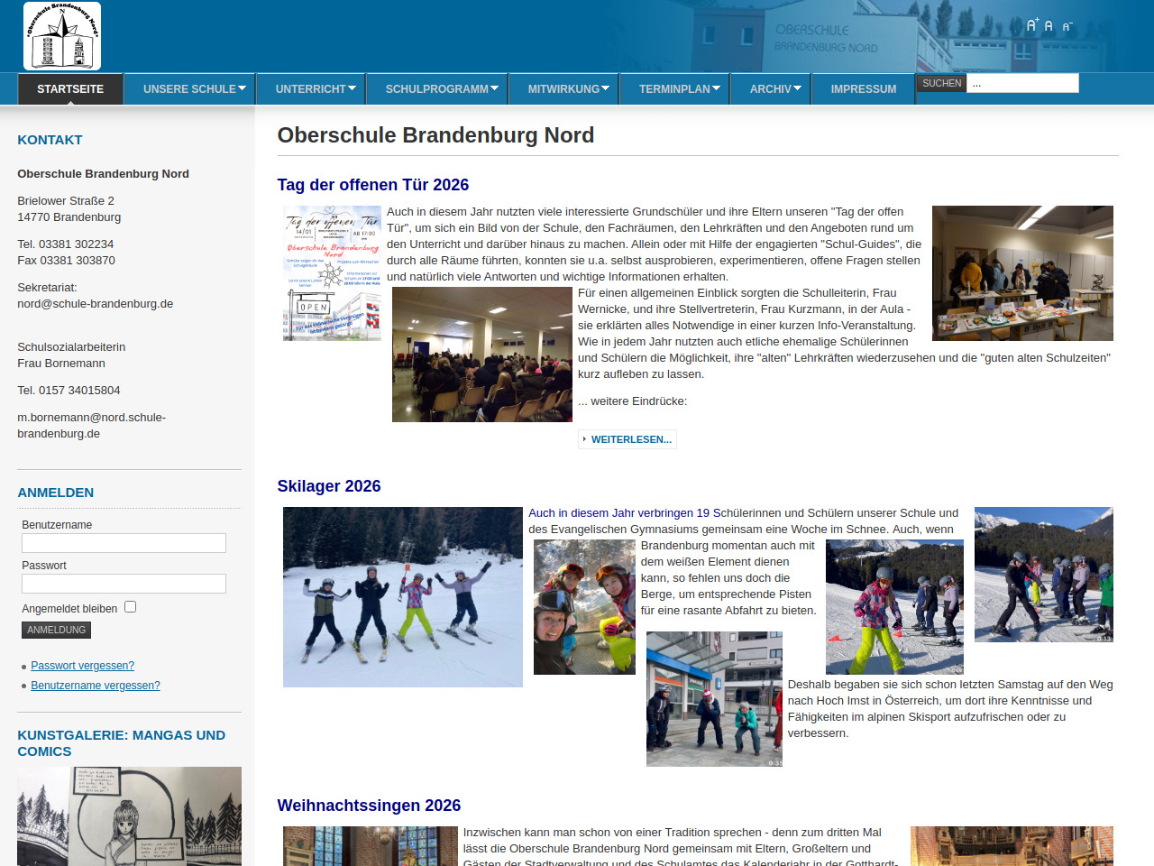The image size is (1154, 866).
Task: Open the Skilager group photo of four skiers
Action: [402, 597]
